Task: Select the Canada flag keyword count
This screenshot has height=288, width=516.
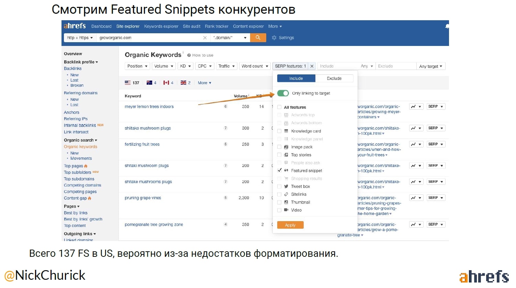Action: [x=168, y=83]
